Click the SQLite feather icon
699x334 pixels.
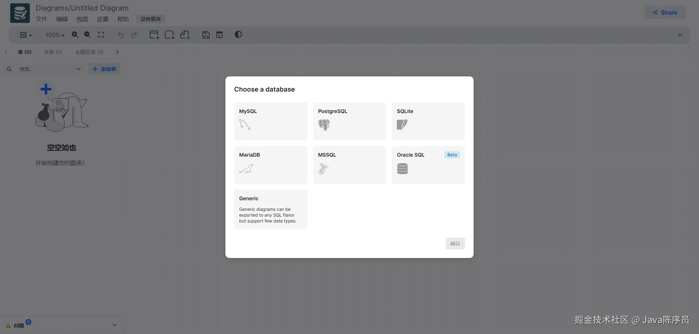tap(402, 125)
